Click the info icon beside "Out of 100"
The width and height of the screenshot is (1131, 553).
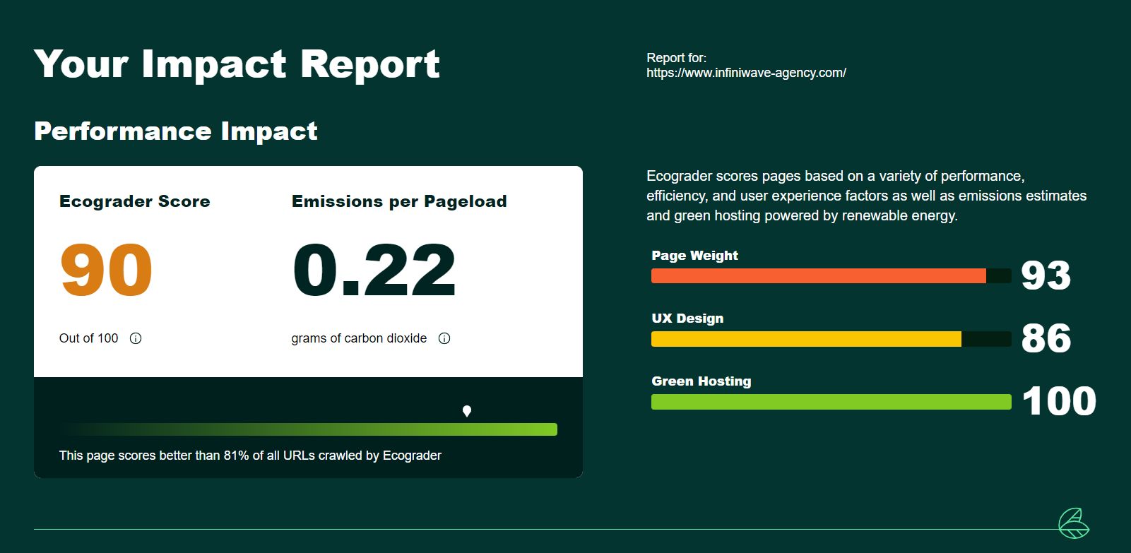136,338
